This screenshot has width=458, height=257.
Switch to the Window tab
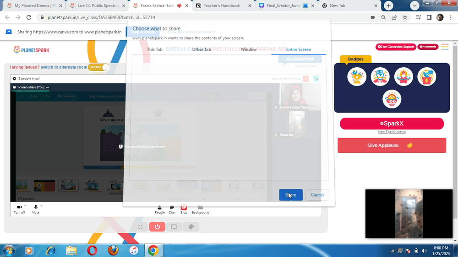tap(249, 49)
